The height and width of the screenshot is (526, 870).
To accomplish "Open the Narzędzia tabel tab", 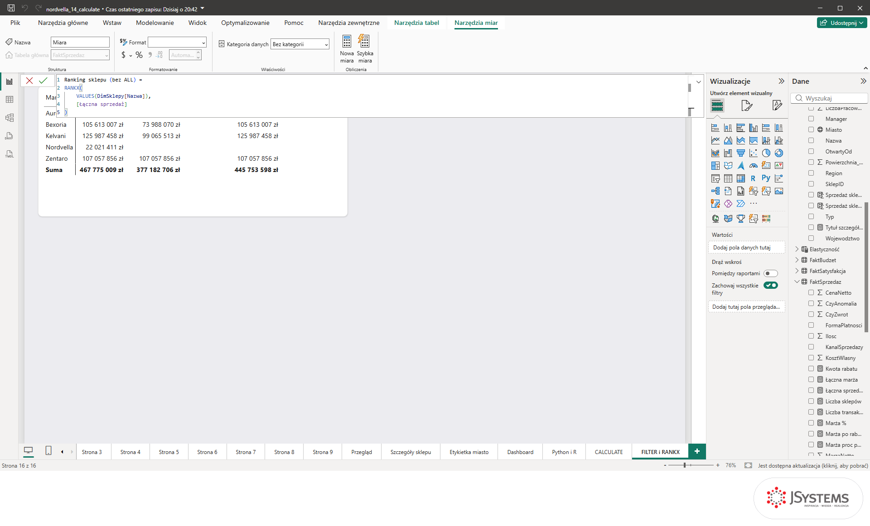I will 416,23.
